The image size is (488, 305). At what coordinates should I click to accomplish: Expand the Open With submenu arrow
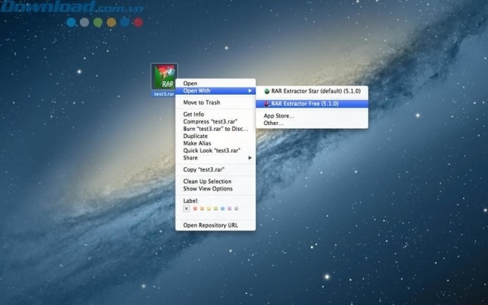[x=249, y=91]
